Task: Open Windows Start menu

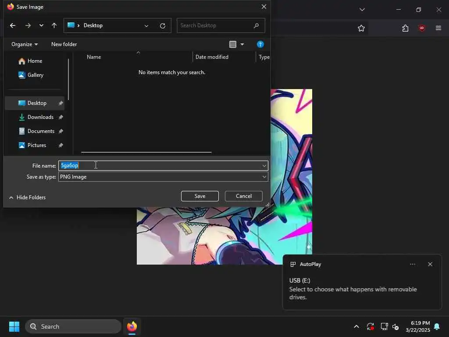Action: click(x=14, y=326)
